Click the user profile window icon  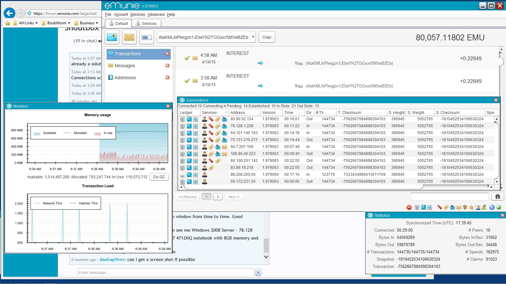tap(478, 207)
